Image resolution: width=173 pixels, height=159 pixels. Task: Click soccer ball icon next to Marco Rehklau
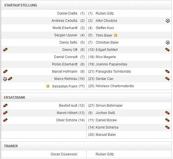tap(5, 79)
